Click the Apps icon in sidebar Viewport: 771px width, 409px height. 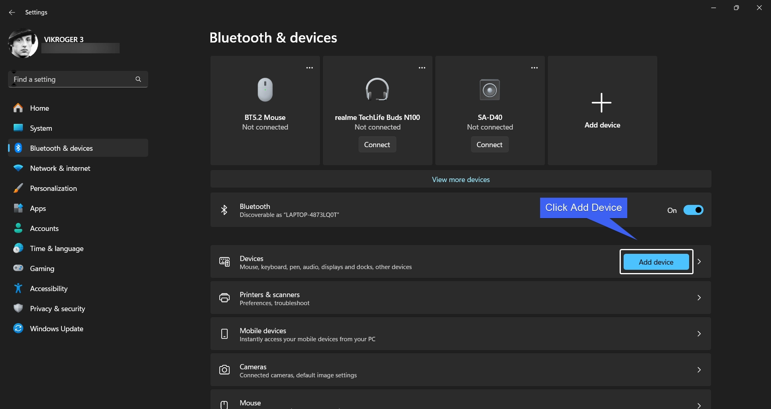click(x=18, y=208)
